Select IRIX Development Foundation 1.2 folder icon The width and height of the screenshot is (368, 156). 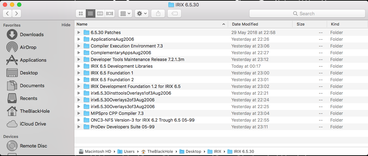[86, 87]
